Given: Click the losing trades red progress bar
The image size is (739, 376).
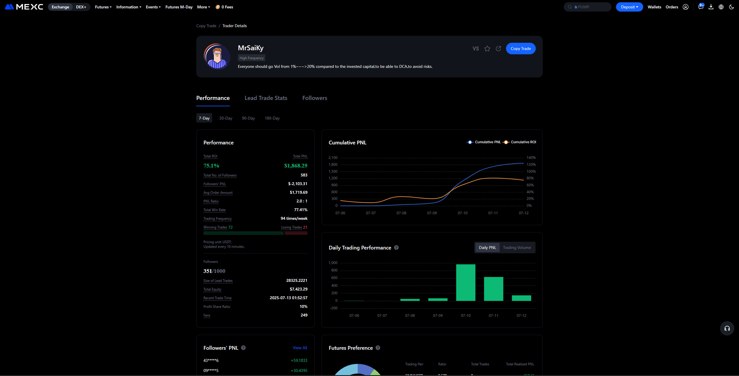Looking at the screenshot, I should [x=296, y=233].
